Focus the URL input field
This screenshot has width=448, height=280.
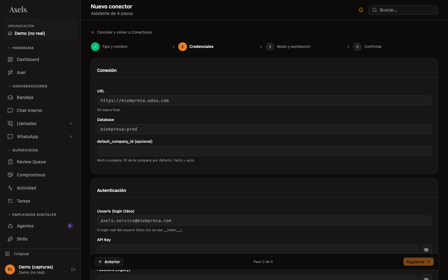[264, 100]
